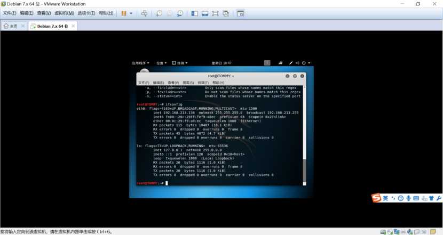Image resolution: width=443 pixels, height=235 pixels.
Task: Open terminal 编辑(E) menu
Action: coord(158,83)
